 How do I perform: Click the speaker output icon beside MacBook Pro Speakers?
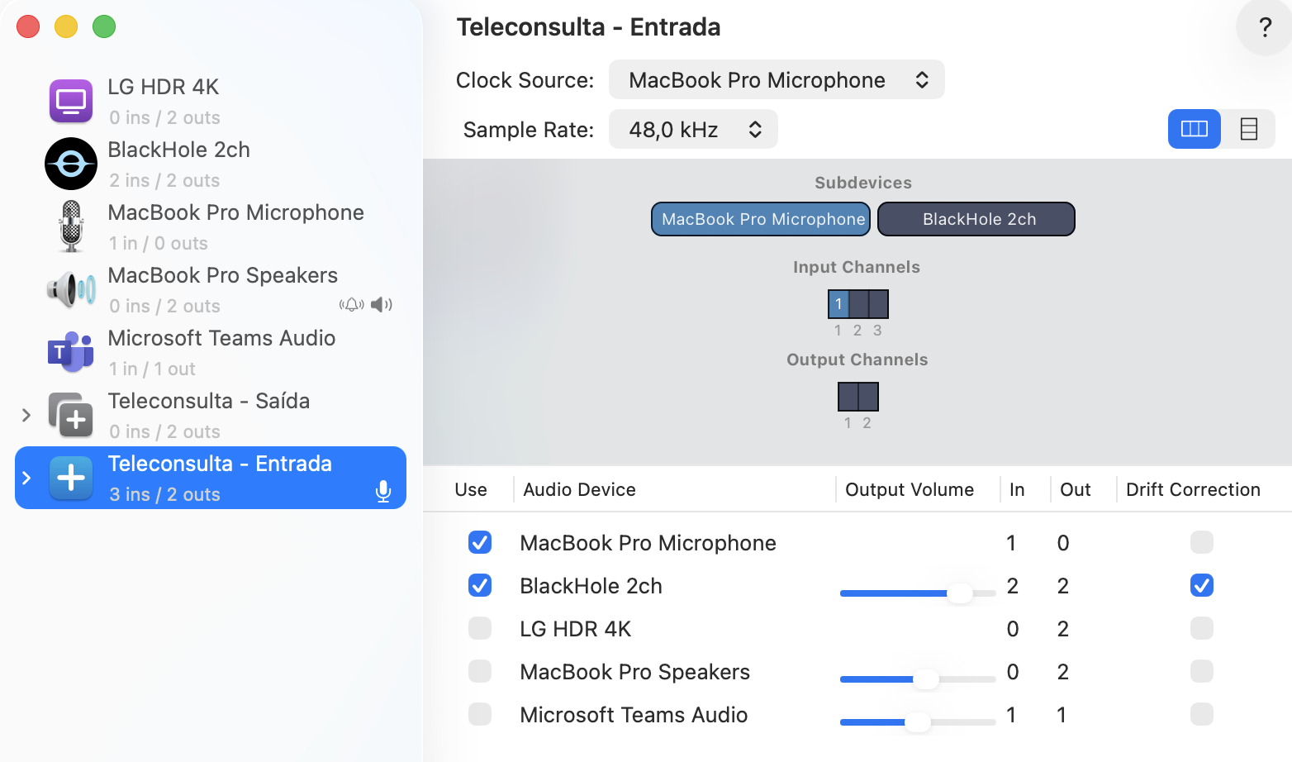point(382,305)
